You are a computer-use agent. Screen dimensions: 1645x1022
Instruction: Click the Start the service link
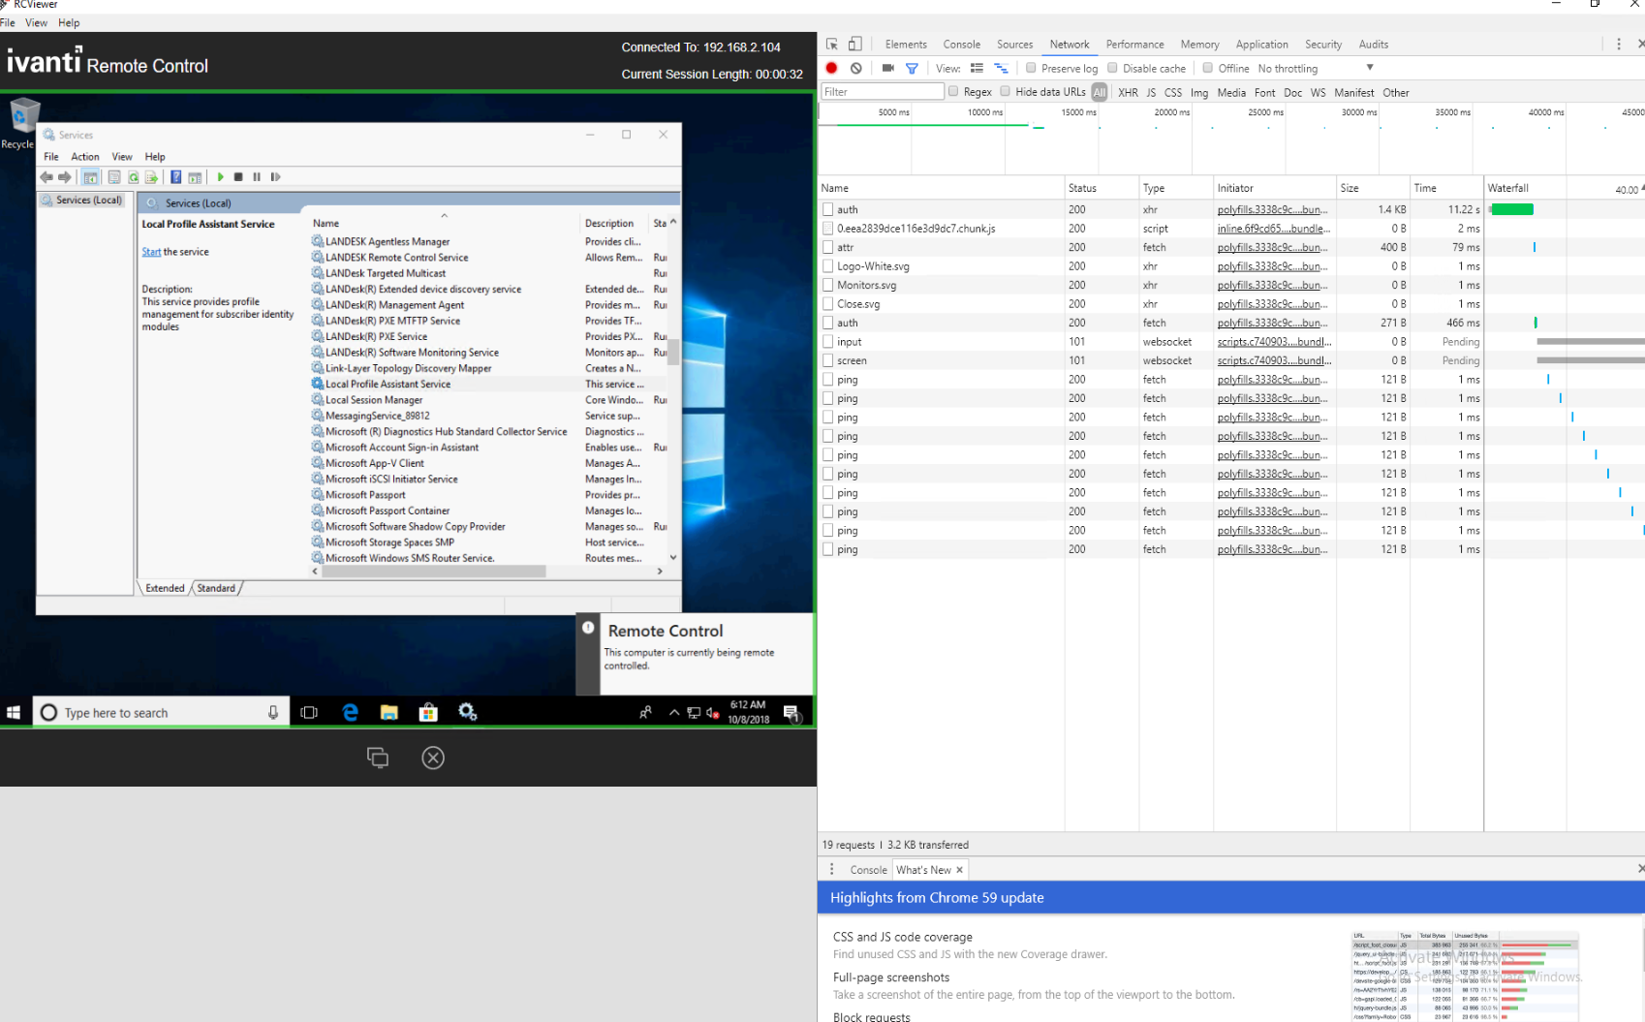(151, 251)
